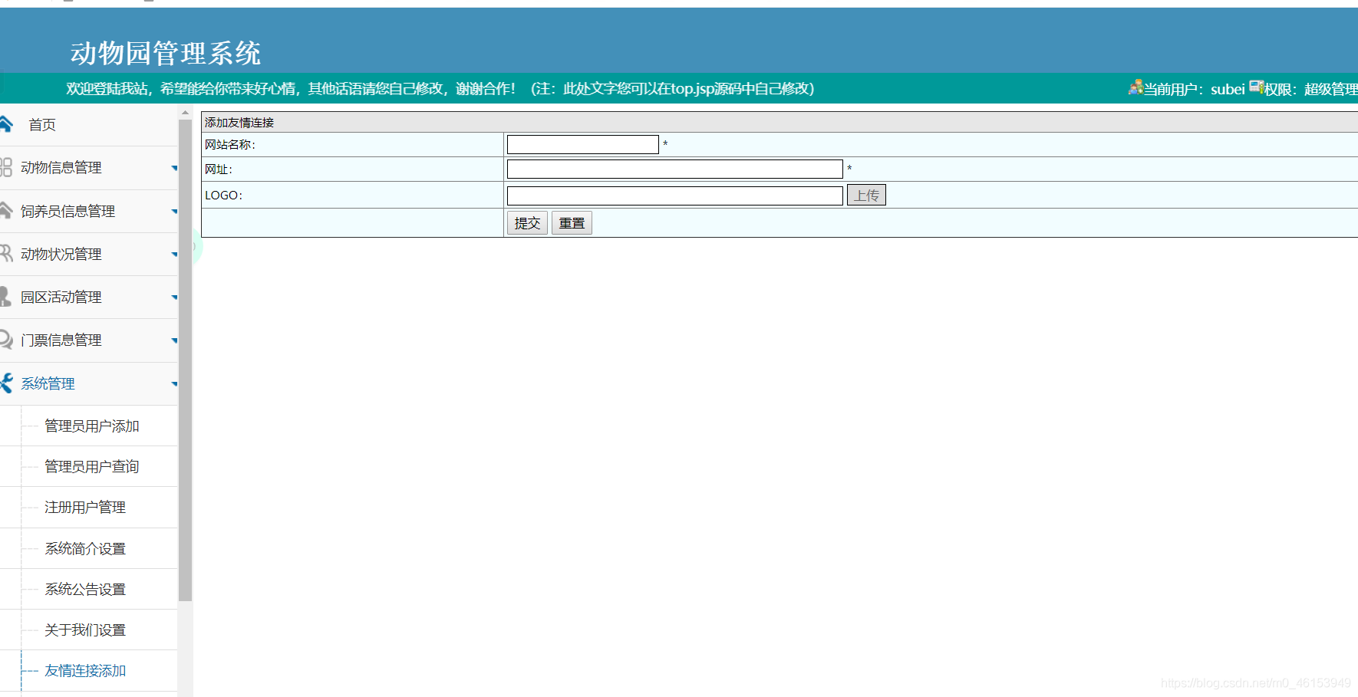Click the username subei
This screenshot has width=1358, height=697.
(x=1228, y=89)
